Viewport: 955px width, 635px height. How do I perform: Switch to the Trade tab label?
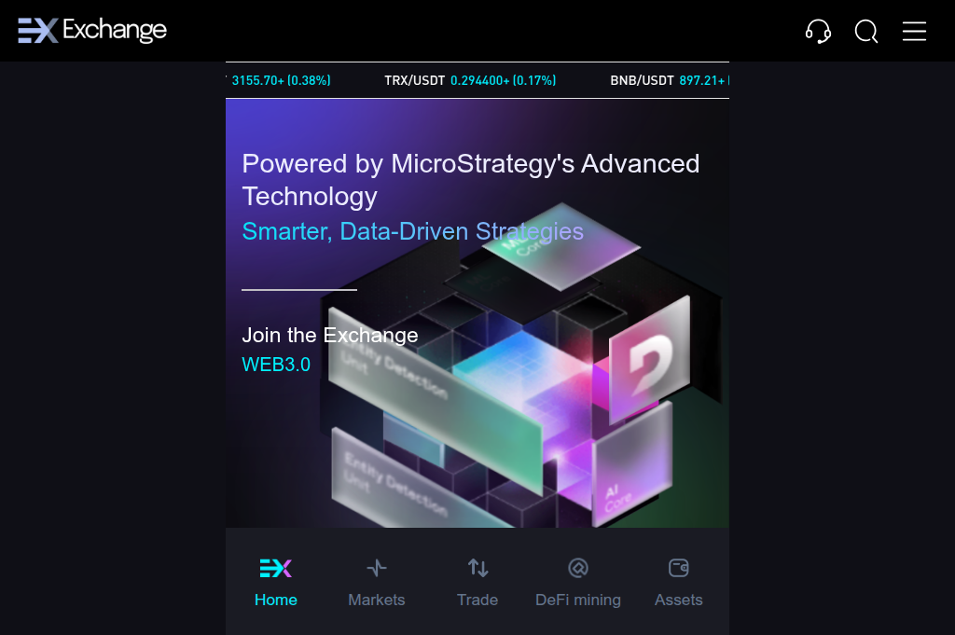click(x=477, y=600)
